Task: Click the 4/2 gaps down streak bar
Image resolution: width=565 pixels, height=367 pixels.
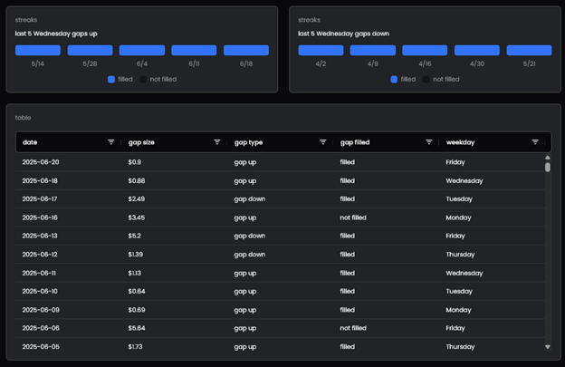Action: pyautogui.click(x=321, y=51)
